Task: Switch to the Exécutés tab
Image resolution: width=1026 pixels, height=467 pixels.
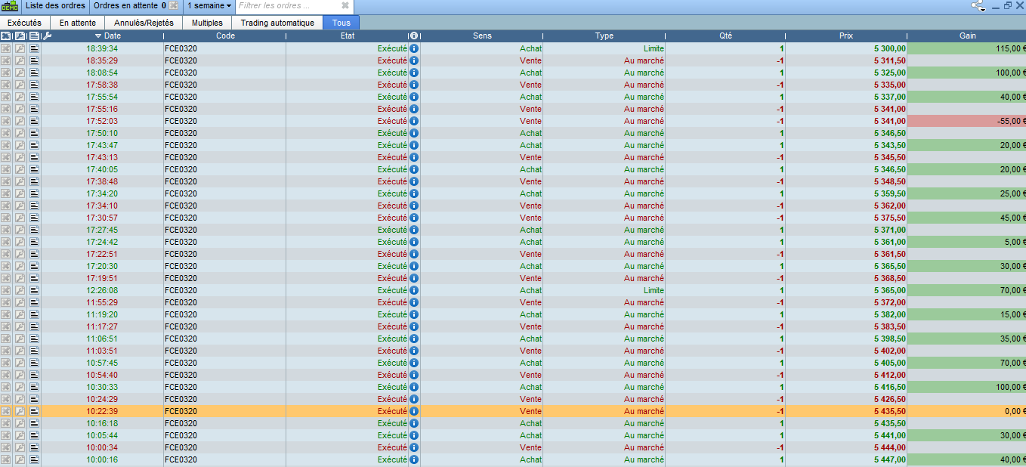Action: [x=25, y=23]
